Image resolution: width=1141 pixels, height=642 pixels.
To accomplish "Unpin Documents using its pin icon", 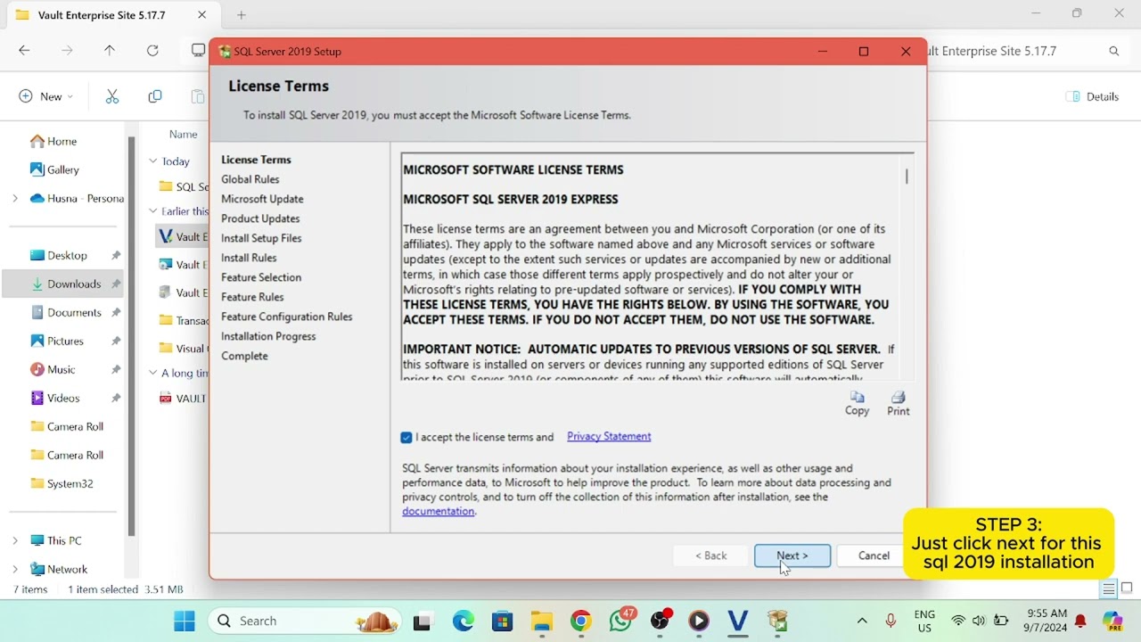I will pos(116,313).
